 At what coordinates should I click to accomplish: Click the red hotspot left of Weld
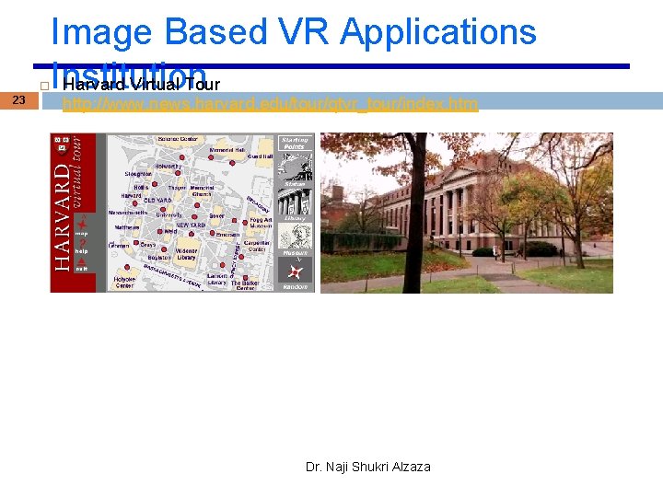(x=160, y=232)
